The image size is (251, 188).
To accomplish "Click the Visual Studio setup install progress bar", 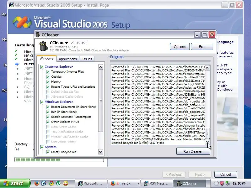I will [x=59, y=160].
